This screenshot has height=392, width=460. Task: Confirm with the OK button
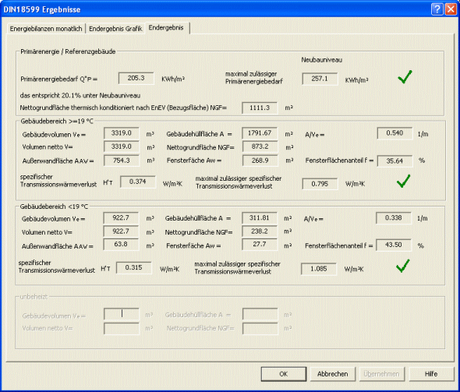click(x=283, y=374)
